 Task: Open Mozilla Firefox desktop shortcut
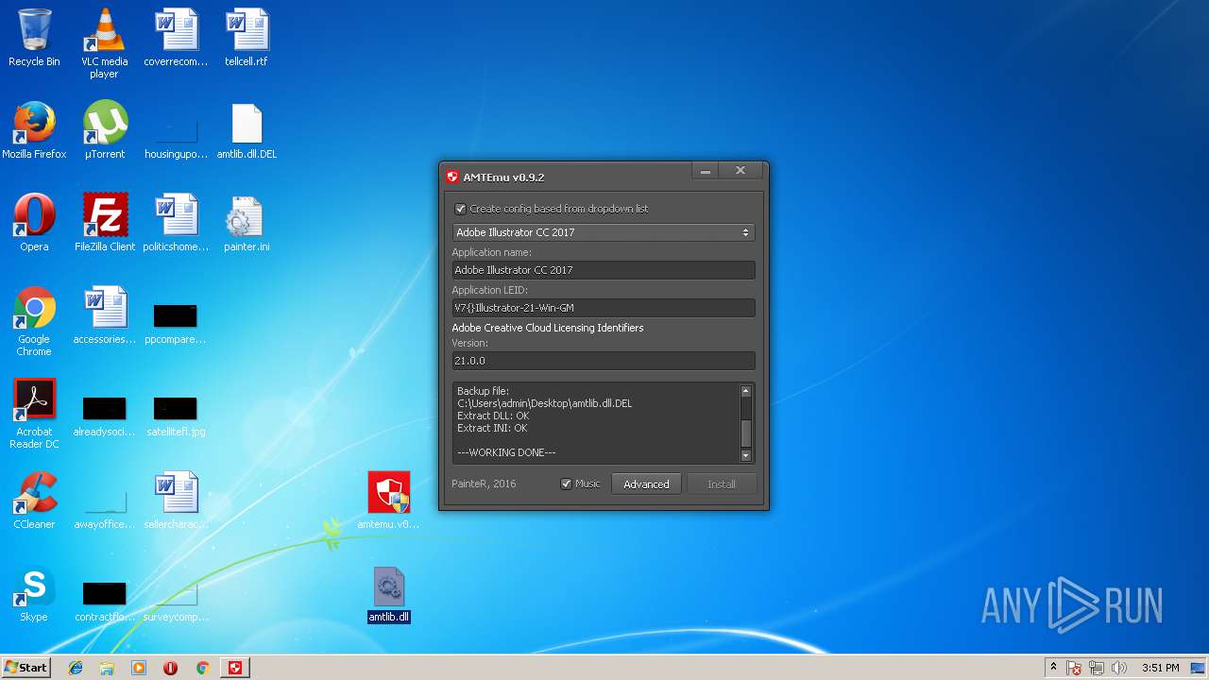pos(34,130)
